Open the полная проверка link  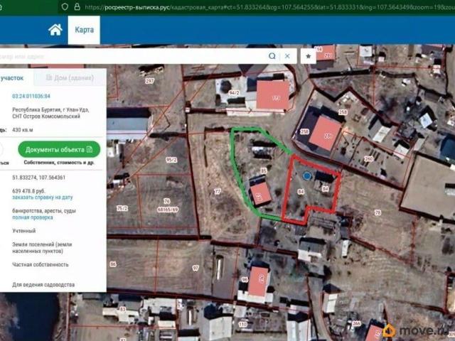pyautogui.click(x=33, y=217)
